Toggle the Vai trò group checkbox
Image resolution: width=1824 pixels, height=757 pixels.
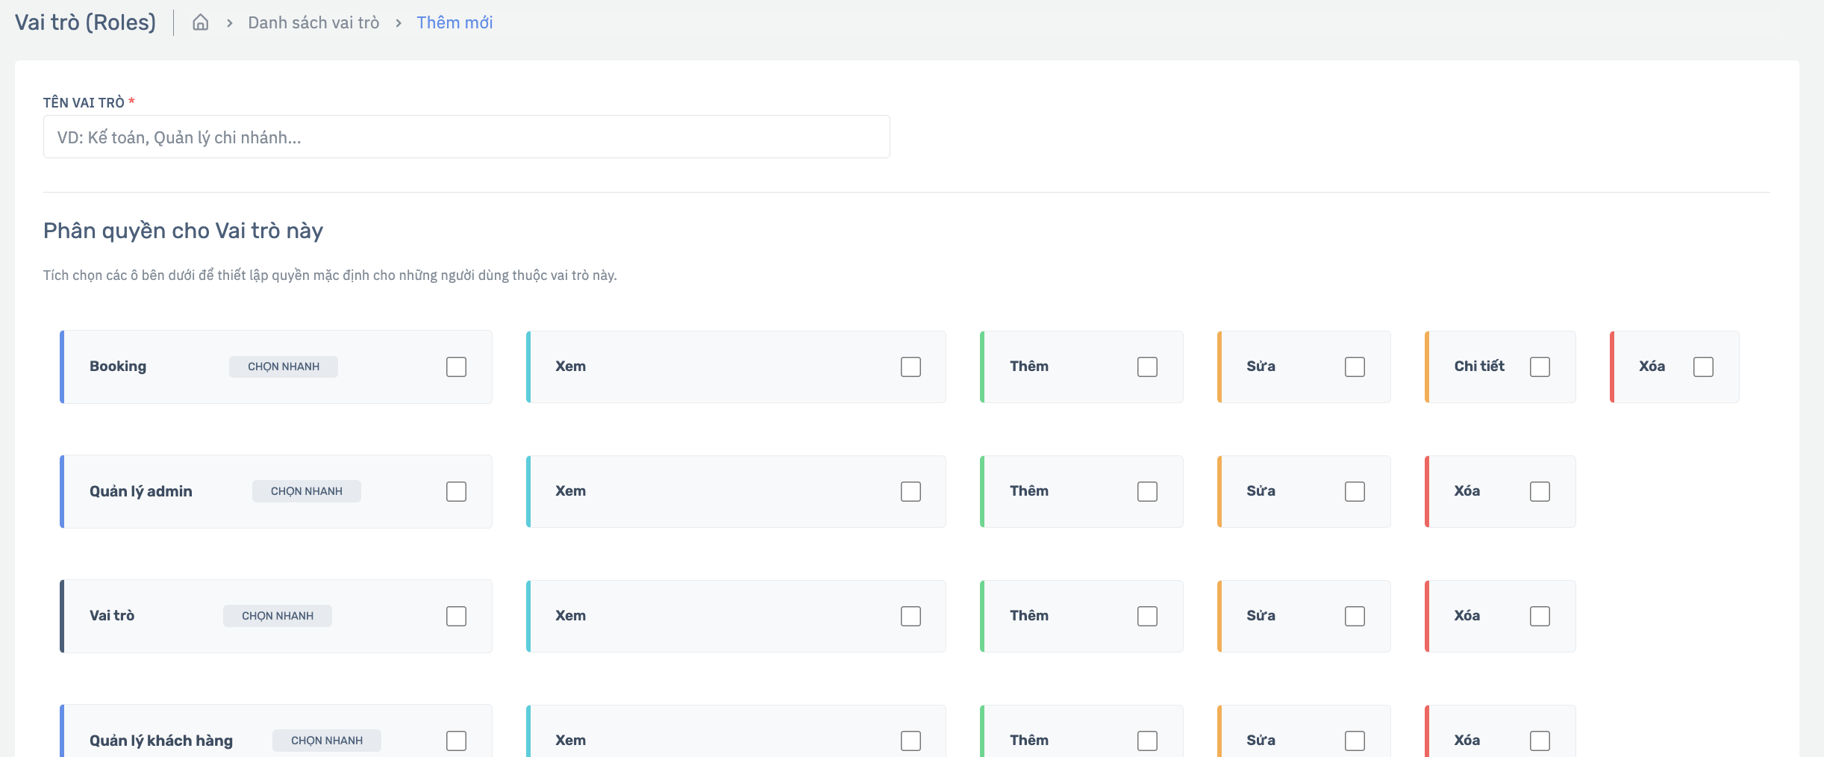456,616
